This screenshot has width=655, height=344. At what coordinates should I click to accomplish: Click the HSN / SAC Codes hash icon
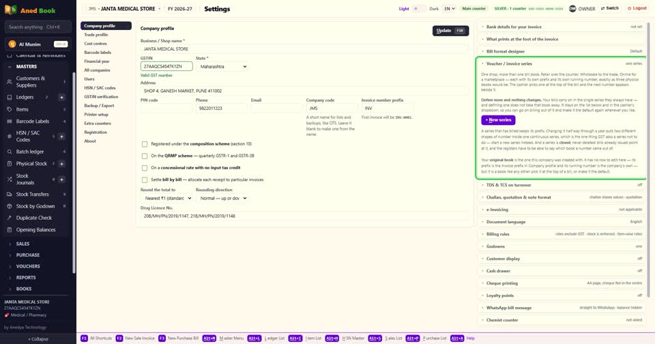(9, 137)
